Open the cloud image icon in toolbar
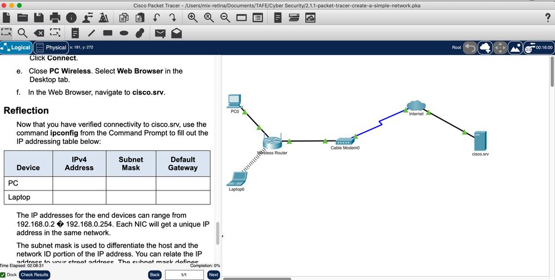Image resolution: width=555 pixels, height=280 pixels. pos(311,18)
